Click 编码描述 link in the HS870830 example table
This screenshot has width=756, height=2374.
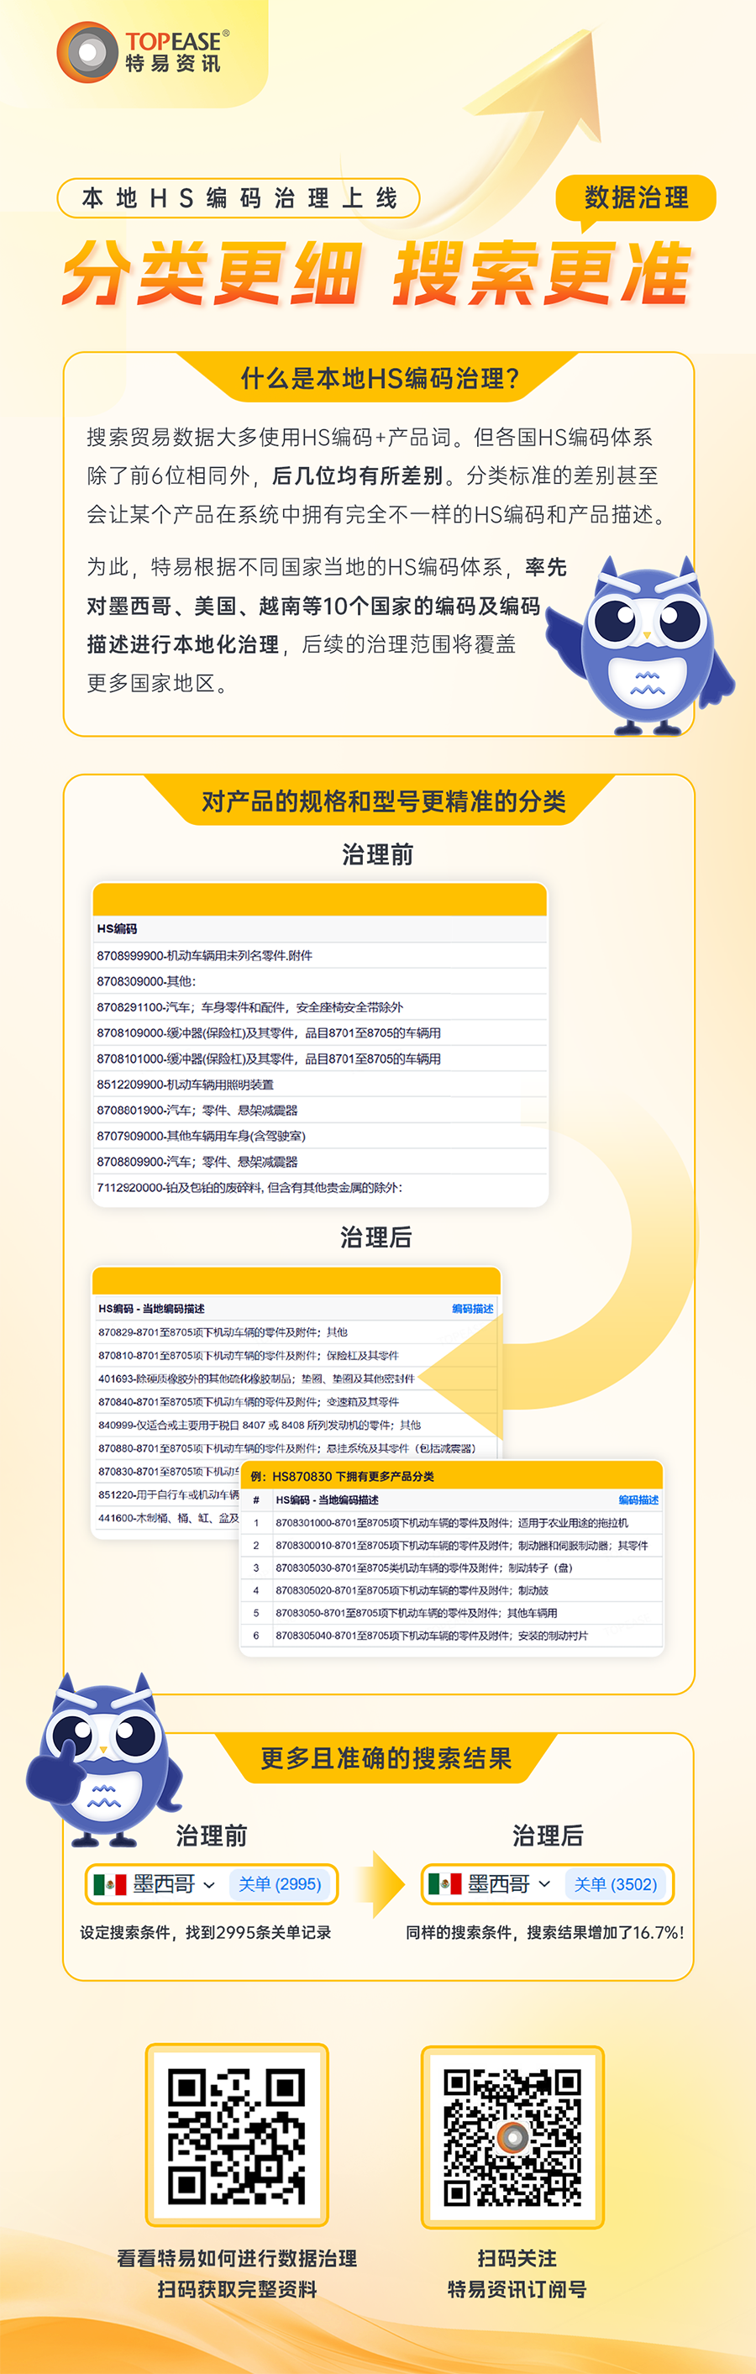point(638,1500)
